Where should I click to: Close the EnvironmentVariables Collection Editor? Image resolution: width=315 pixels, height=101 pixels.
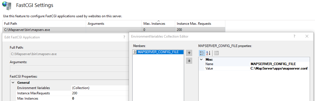pos(307,36)
